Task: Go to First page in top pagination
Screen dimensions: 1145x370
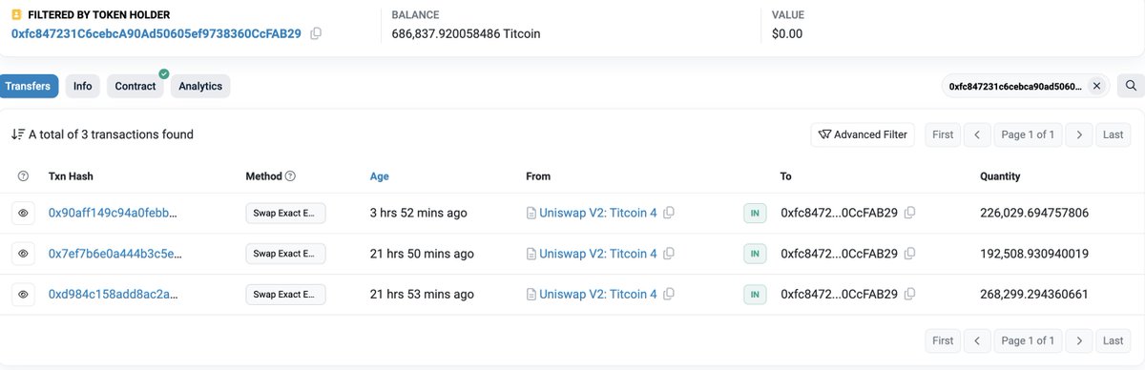Action: click(x=943, y=134)
